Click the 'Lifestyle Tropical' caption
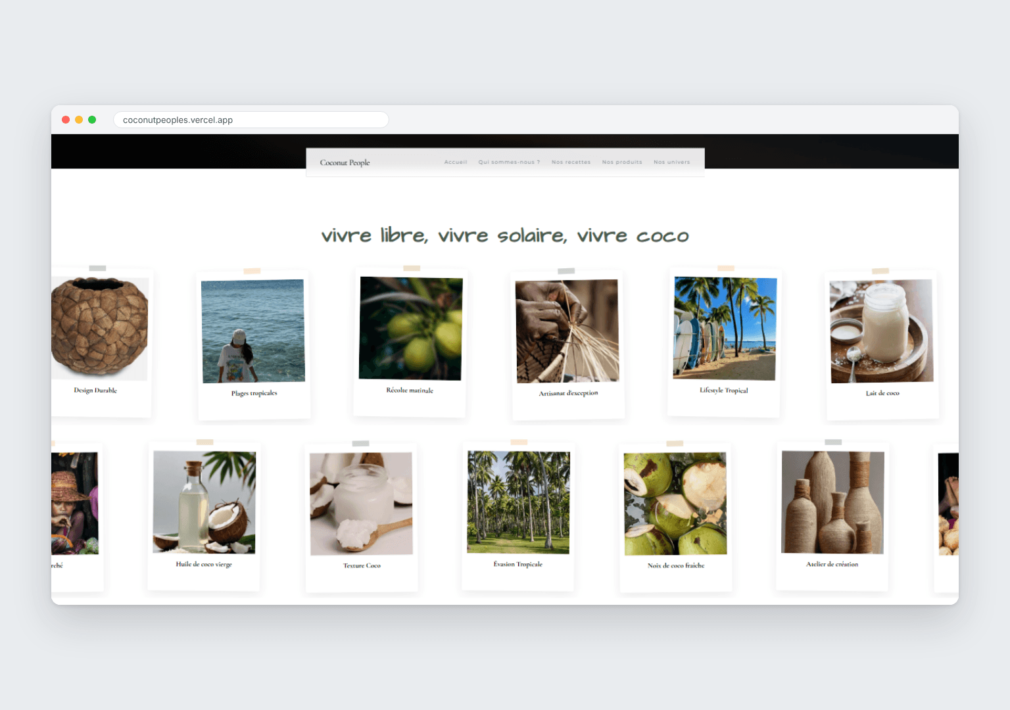Screen dimensions: 1010x710 pyautogui.click(x=724, y=390)
